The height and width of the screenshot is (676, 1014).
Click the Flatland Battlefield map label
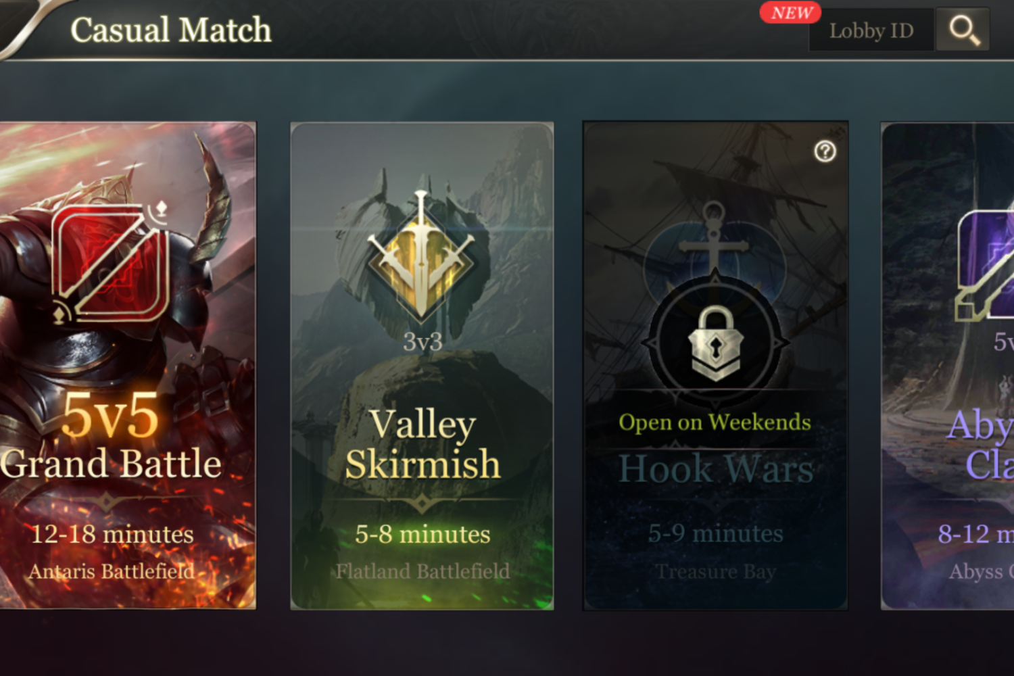422,572
